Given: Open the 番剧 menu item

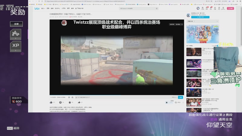Looking at the screenshot, I should [48, 8].
